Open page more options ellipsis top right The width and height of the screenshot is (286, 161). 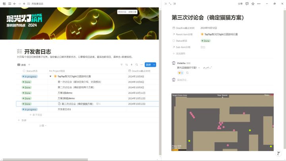[x=259, y=4]
